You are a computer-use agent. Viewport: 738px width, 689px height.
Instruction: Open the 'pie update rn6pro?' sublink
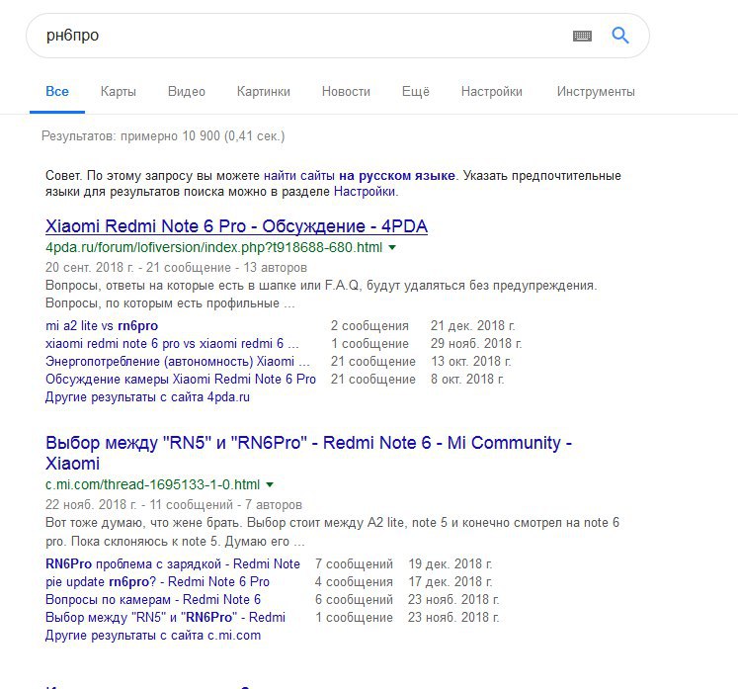coord(157,582)
